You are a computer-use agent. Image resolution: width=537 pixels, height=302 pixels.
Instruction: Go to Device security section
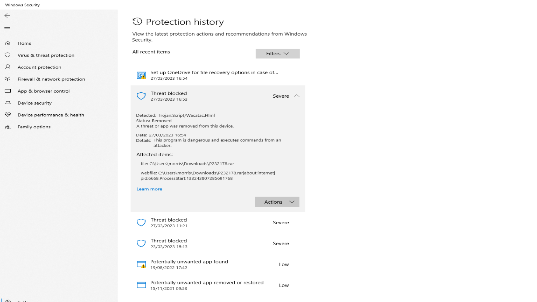pos(35,103)
